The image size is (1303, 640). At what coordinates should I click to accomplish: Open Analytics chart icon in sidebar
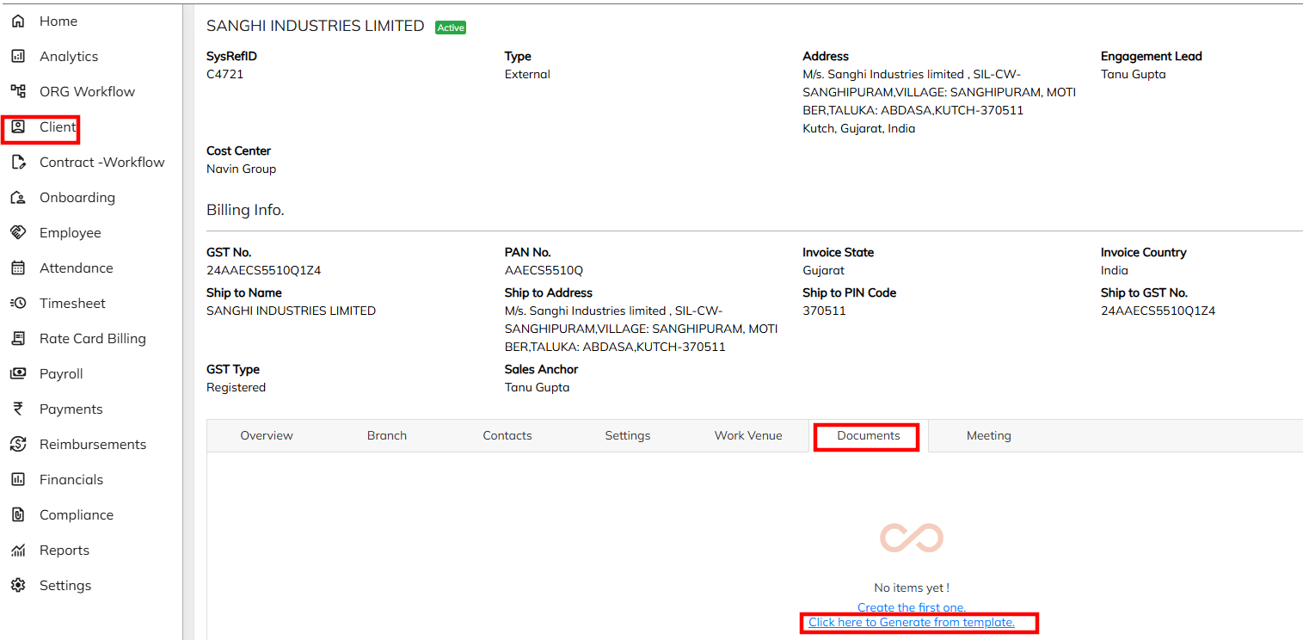point(18,56)
